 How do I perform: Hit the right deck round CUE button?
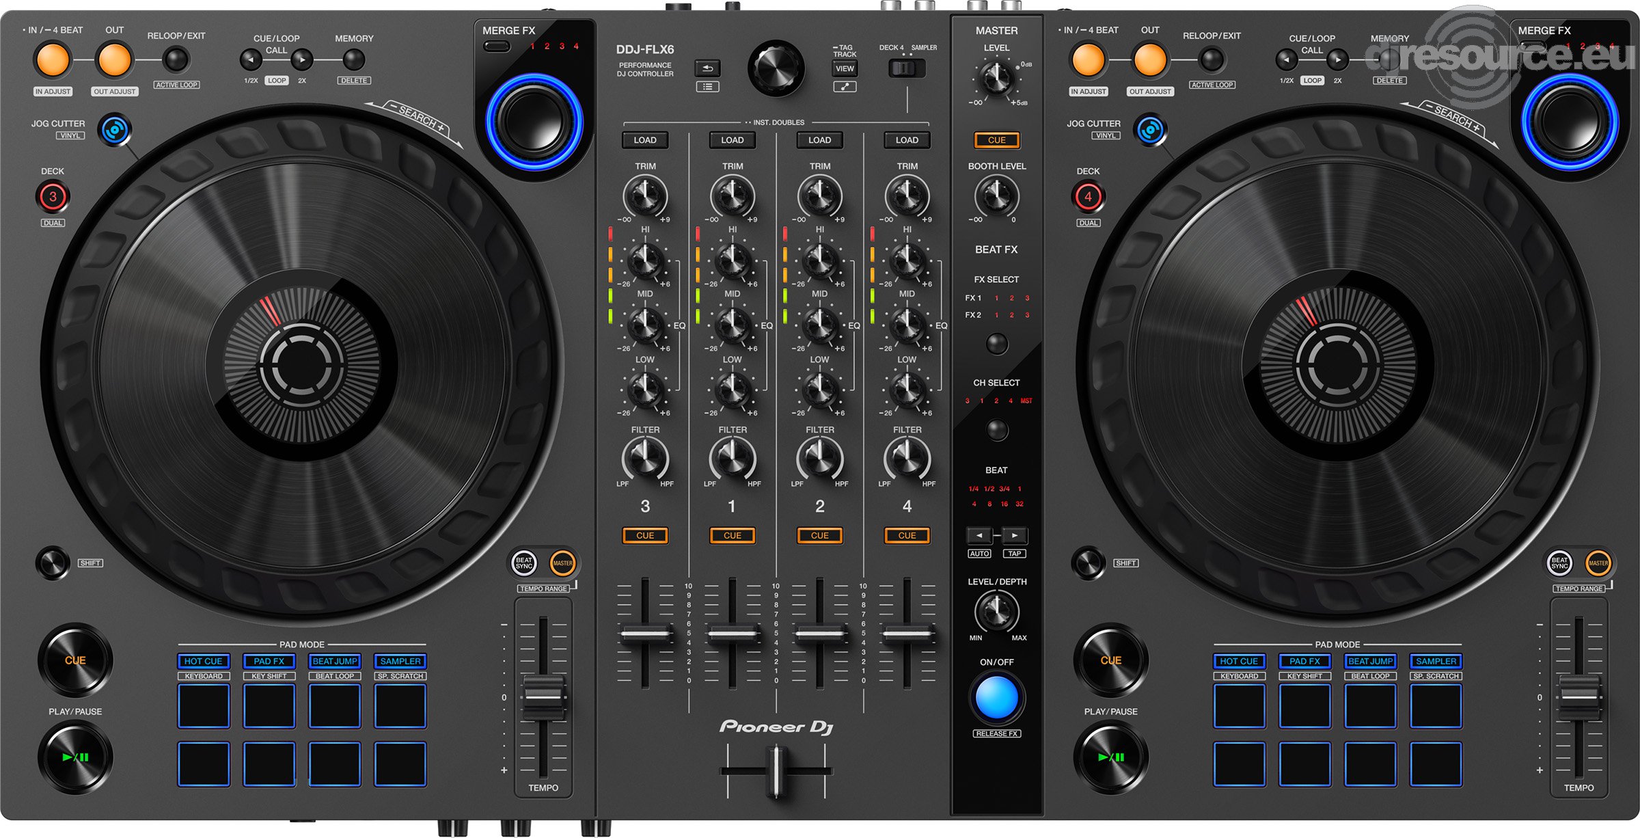tap(1111, 660)
